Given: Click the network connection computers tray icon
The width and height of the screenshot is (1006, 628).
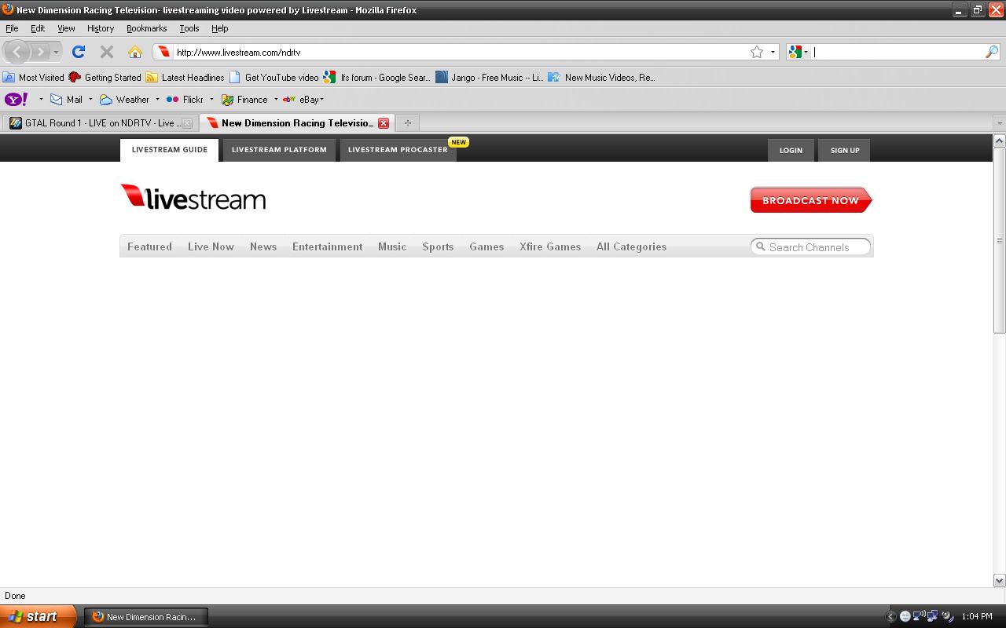Looking at the screenshot, I should tap(932, 616).
